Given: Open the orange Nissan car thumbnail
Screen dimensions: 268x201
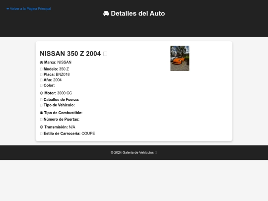Looking at the screenshot, I should [x=180, y=58].
